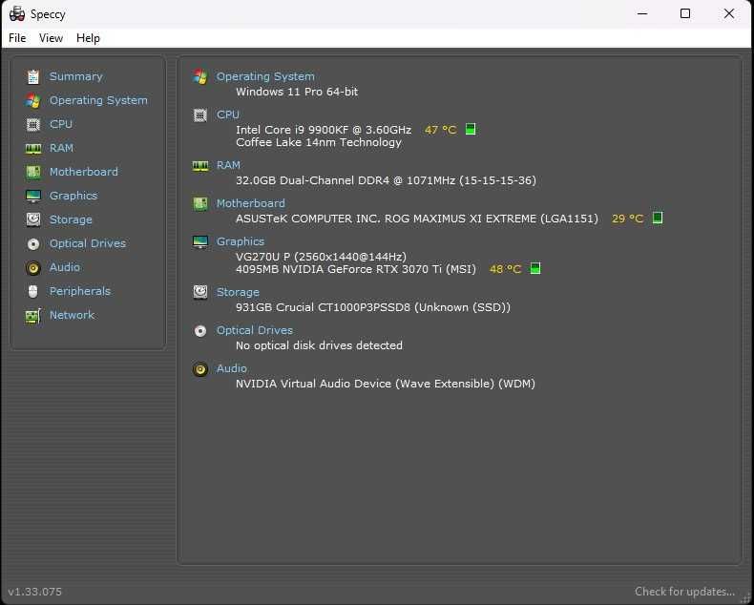Viewport: 754px width, 605px height.
Task: Select Operating System in the sidebar
Action: coord(98,100)
